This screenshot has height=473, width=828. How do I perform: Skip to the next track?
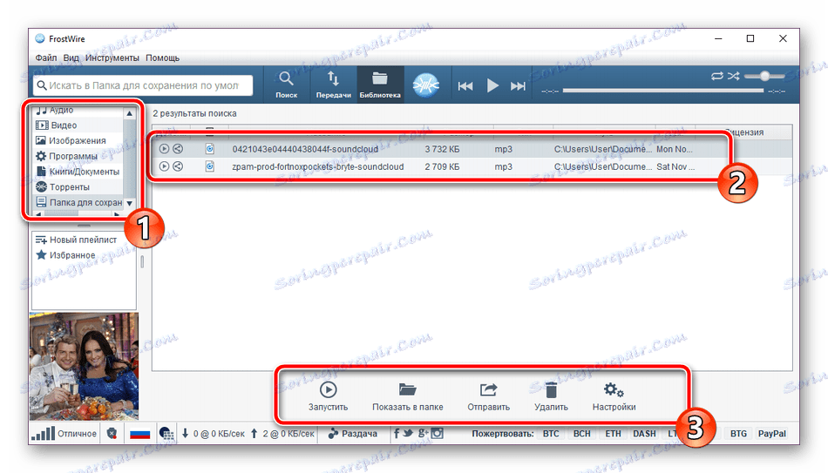pos(518,86)
